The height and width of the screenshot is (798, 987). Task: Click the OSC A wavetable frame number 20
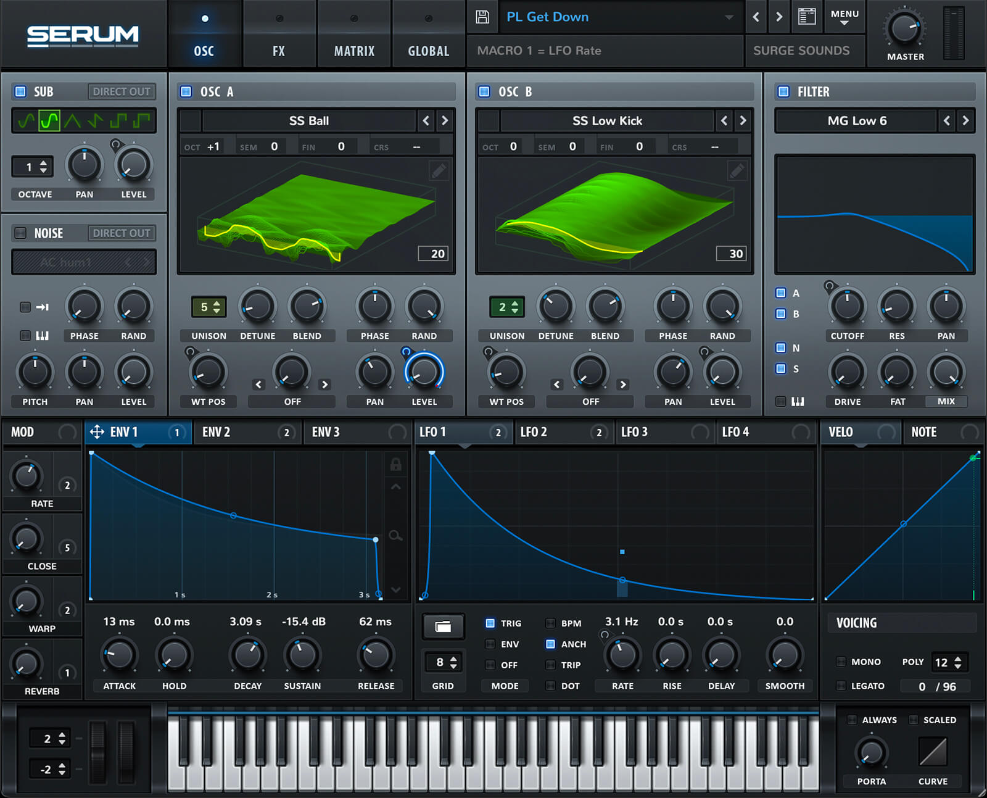pos(433,253)
